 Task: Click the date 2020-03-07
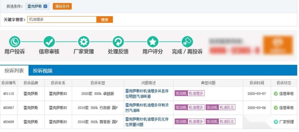pyautogui.click(x=257, y=93)
